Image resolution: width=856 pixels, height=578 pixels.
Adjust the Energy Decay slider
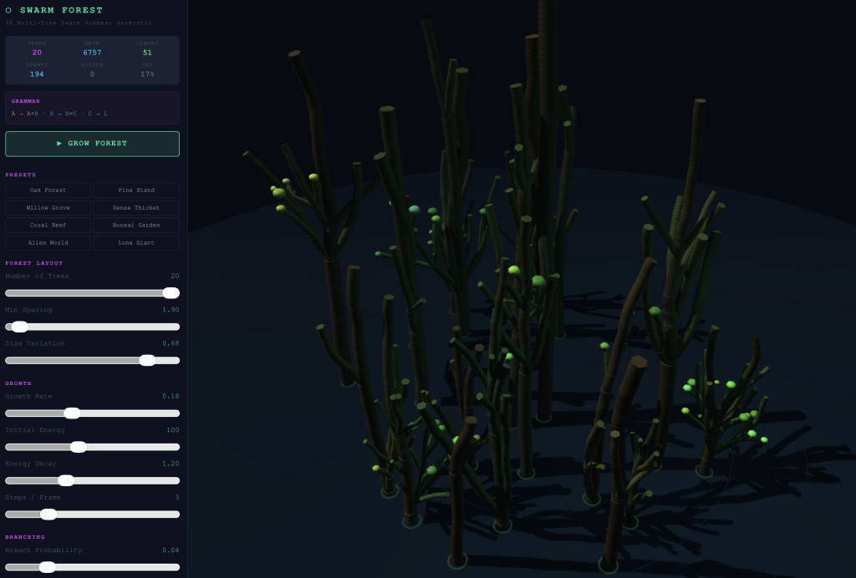coord(66,480)
